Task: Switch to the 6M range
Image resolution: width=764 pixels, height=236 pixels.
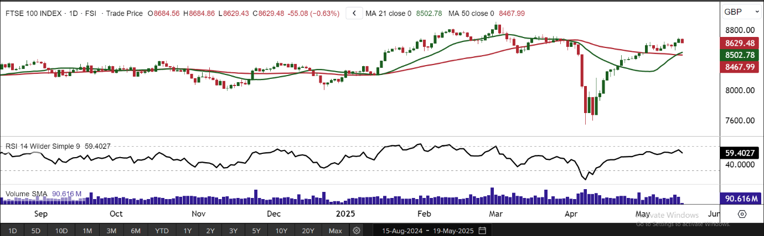Action: tap(136, 230)
